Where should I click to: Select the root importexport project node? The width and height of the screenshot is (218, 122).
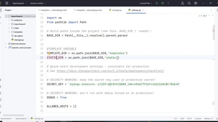coord(17,16)
